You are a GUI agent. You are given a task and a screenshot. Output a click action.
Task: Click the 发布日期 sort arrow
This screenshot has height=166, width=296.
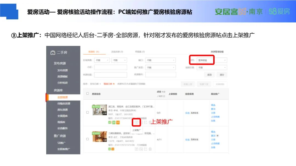click(100, 84)
